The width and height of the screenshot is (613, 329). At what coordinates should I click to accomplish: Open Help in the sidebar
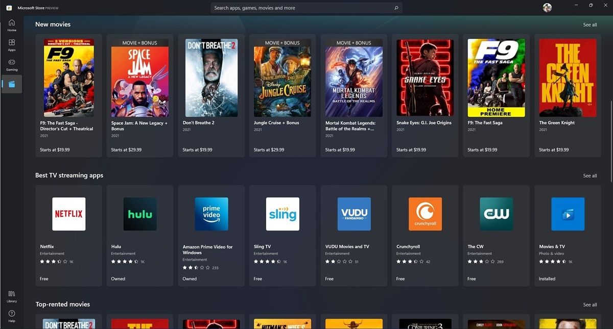(x=12, y=316)
